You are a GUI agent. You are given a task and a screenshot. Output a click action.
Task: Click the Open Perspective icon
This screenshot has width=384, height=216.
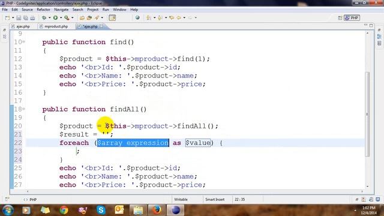[340, 18]
